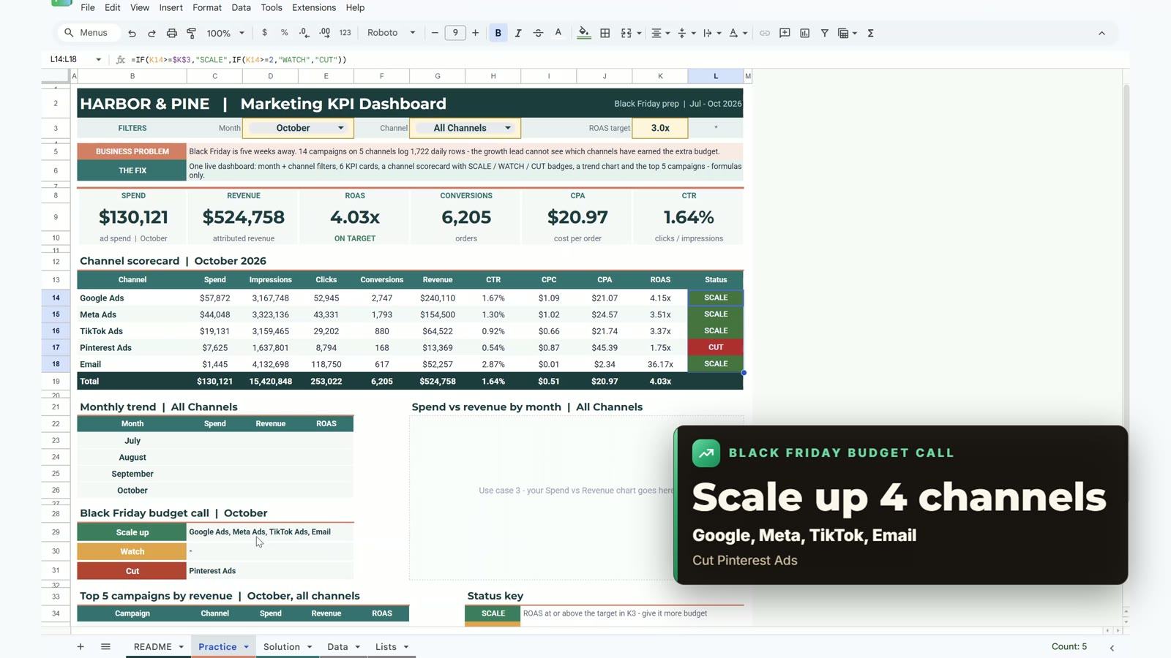Viewport: 1171px width, 658px height.
Task: Click the Insert chart icon
Action: tap(805, 33)
